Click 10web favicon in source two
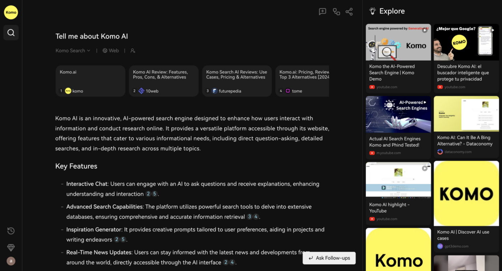The width and height of the screenshot is (502, 271). click(141, 91)
